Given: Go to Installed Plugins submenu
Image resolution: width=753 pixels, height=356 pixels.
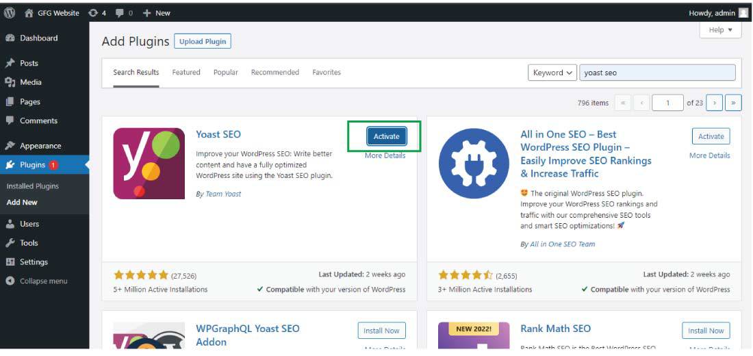Looking at the screenshot, I should [33, 186].
